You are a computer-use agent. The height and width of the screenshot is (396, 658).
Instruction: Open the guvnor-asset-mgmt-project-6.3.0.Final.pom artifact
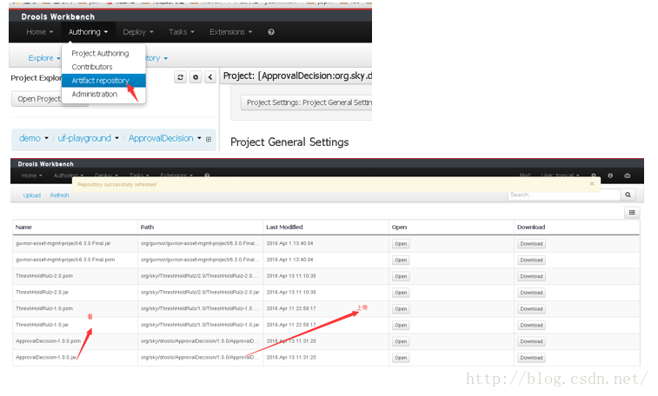(x=401, y=261)
